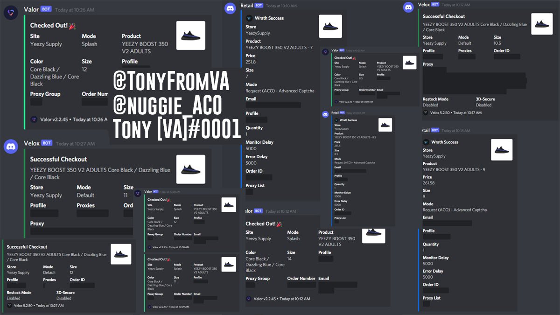Image resolution: width=560 pixels, height=315 pixels.
Task: Open the shoe thumbnail in the 10:04 AM Retail embed
Action: coord(385,125)
